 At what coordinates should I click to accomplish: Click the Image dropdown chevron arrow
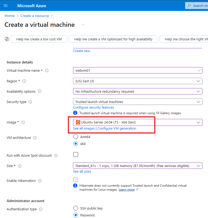pos(198,122)
